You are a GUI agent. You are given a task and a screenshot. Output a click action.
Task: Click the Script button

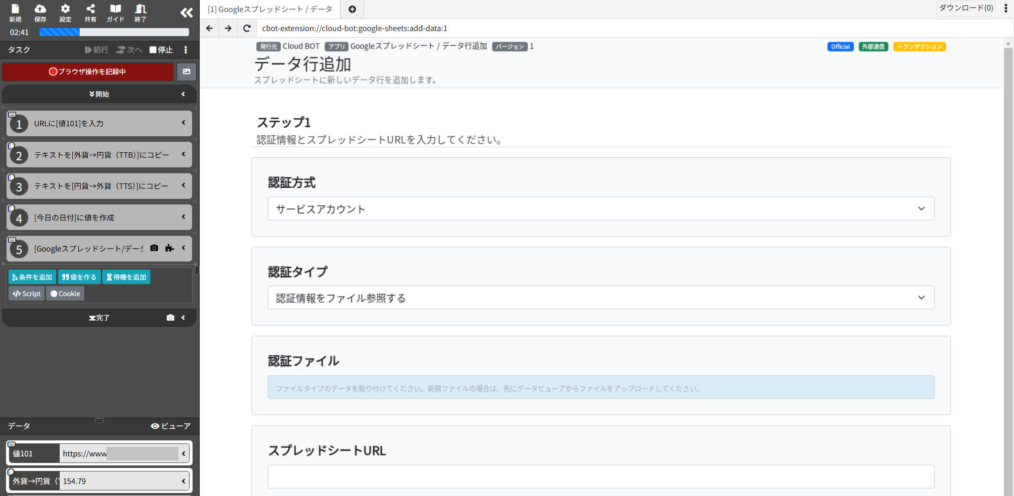tap(26, 294)
